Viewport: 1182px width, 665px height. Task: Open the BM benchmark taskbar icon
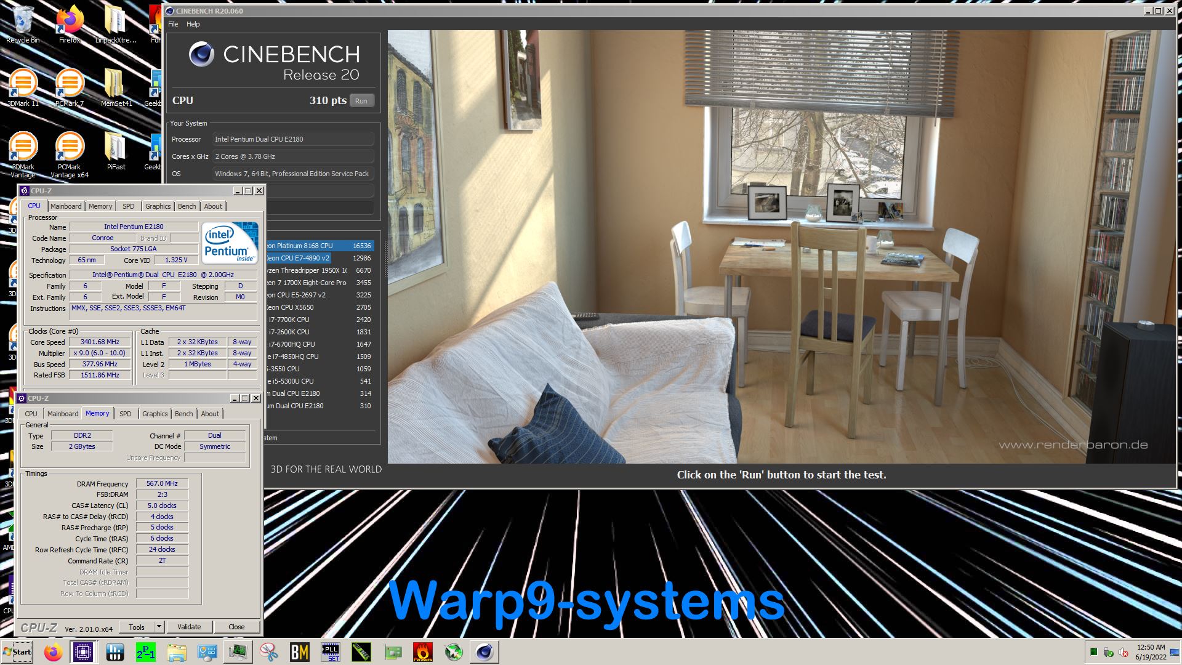click(300, 652)
